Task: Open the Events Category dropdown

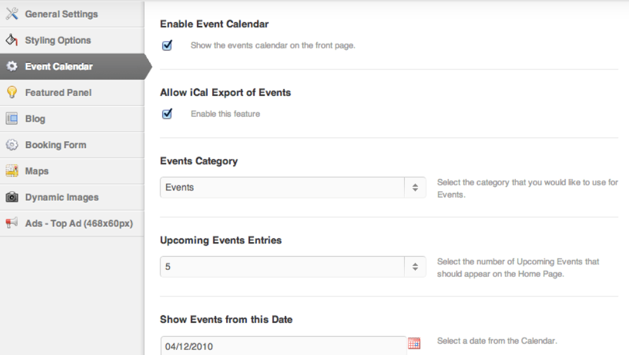Action: [x=293, y=187]
